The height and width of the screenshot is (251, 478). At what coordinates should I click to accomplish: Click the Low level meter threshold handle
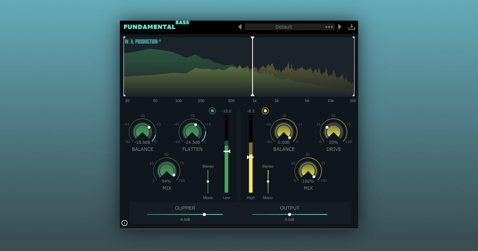tap(227, 151)
